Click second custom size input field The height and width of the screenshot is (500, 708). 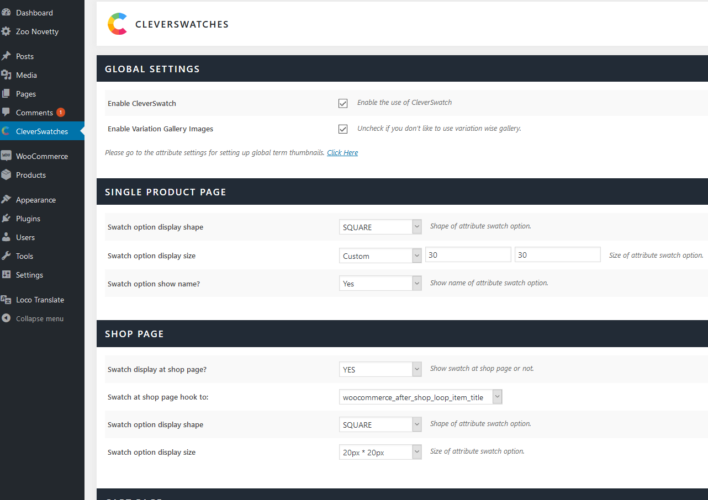point(558,254)
